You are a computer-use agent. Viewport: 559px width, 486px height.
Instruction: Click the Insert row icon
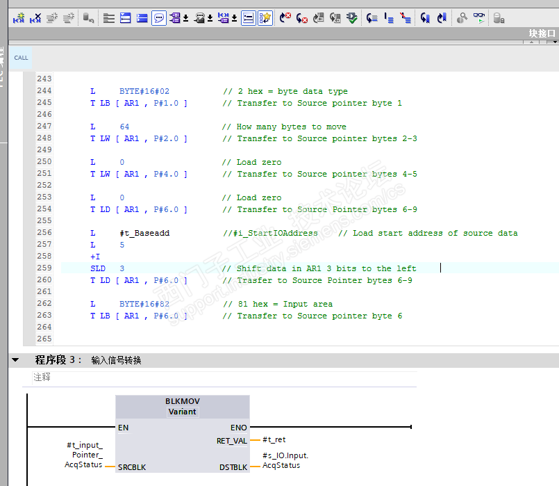point(52,18)
